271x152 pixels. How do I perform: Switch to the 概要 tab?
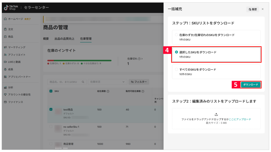point(46,39)
